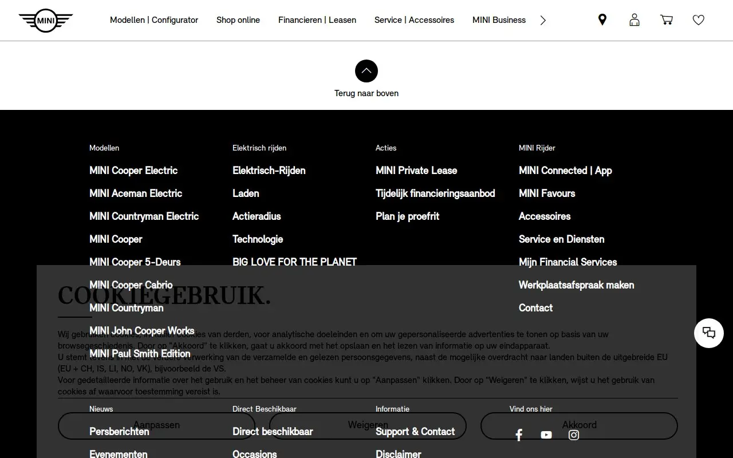Screen dimensions: 733x458
Task: Open Actieradius footer link
Action: pyautogui.click(x=257, y=216)
